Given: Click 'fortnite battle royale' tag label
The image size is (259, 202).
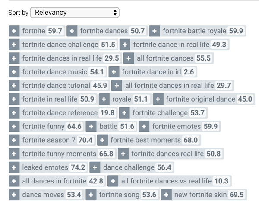Looking at the screenshot, I should coord(194,31).
